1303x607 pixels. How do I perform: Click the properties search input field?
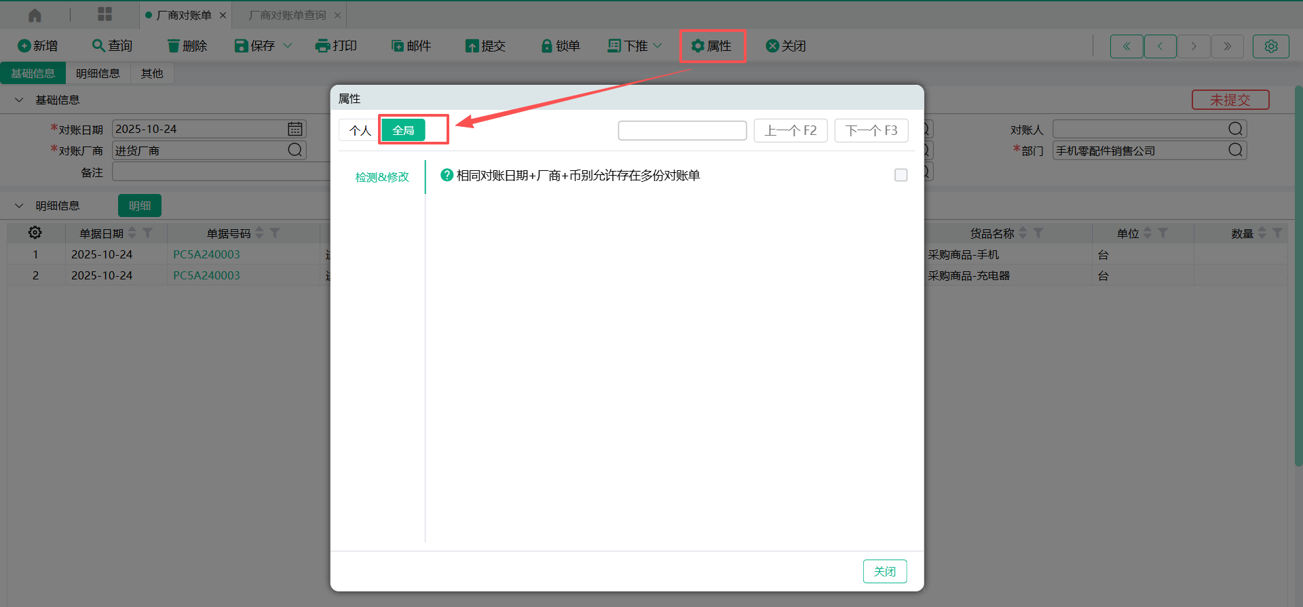(x=682, y=130)
